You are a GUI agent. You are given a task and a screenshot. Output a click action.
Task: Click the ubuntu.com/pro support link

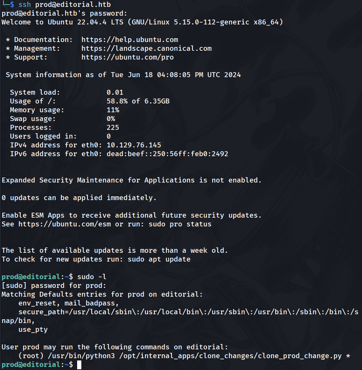click(127, 57)
